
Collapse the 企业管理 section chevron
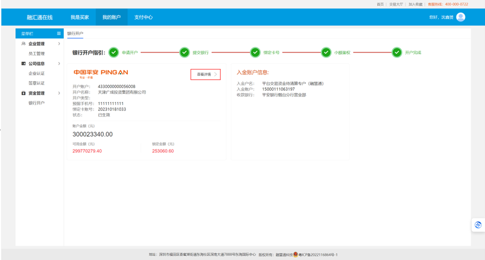59,44
